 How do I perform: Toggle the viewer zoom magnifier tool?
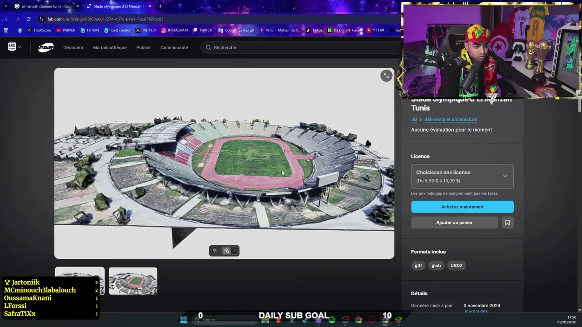point(226,251)
